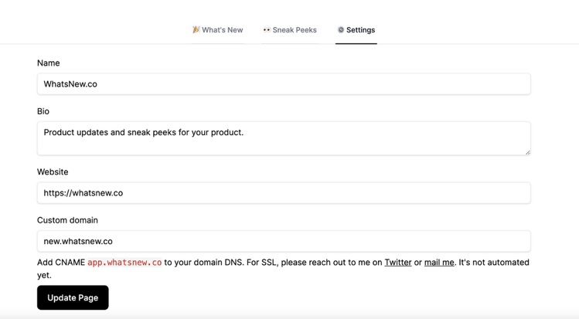The height and width of the screenshot is (319, 579).
Task: Click inside the Bio text area
Action: (x=284, y=138)
